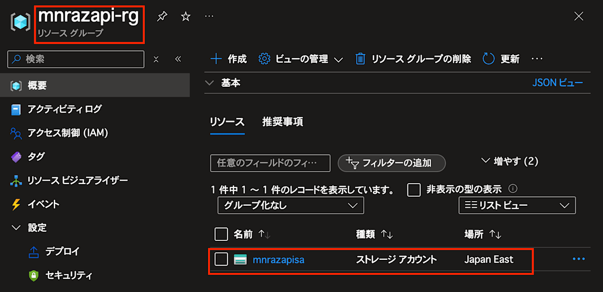
Task: Click ストレージ アカウント type cell
Action: [x=396, y=259]
